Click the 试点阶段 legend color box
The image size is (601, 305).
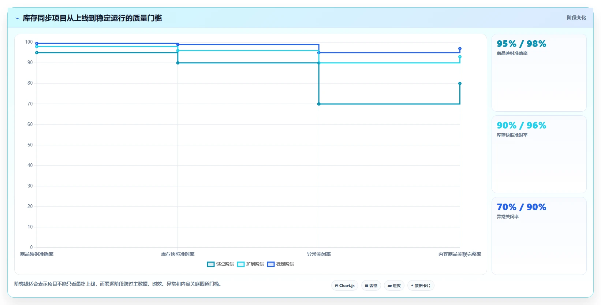pyautogui.click(x=211, y=264)
